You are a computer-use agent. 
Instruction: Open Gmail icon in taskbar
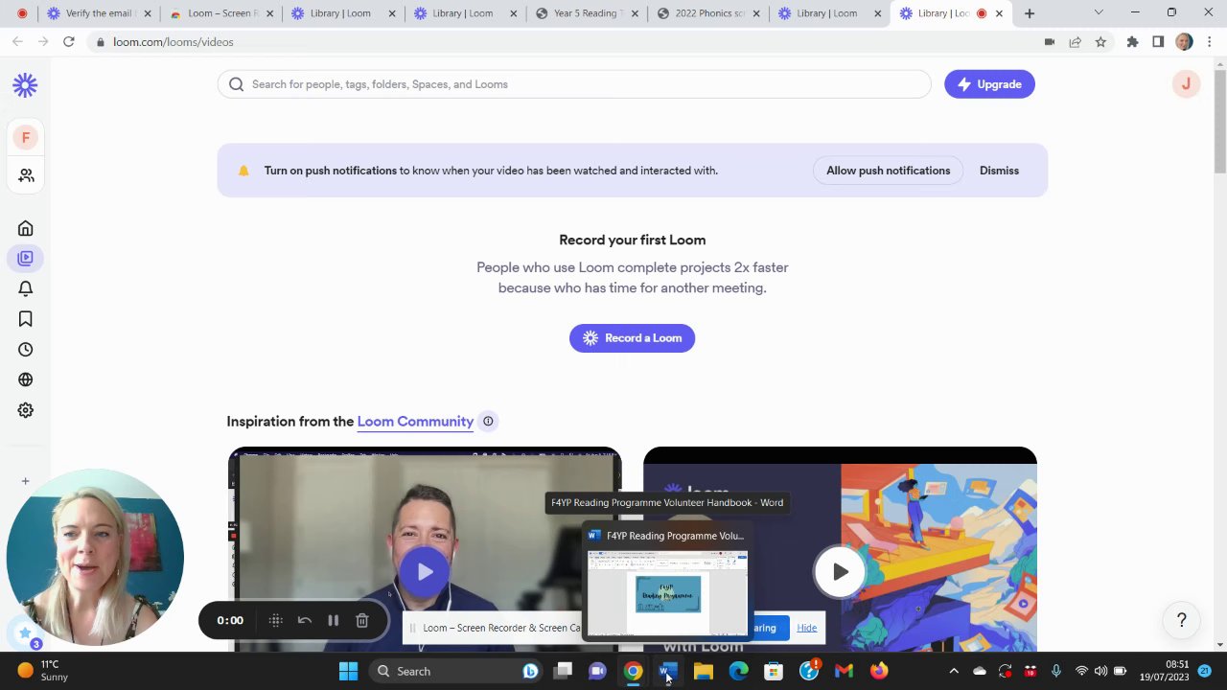(x=844, y=671)
